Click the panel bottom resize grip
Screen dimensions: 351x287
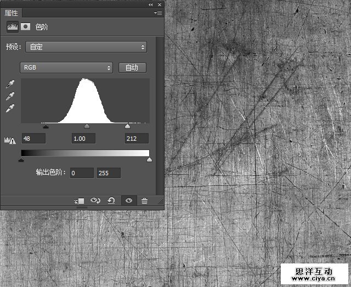pyautogui.click(x=82, y=208)
